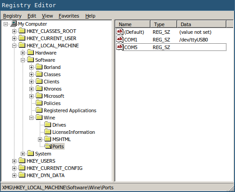Collapse the HKEY_LOCAL_MACHINE branch
This screenshot has height=192, width=235.
14,46
